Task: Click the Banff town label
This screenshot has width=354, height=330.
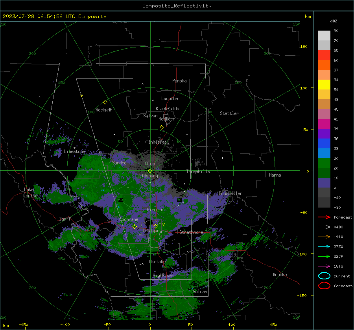Action: (65, 219)
